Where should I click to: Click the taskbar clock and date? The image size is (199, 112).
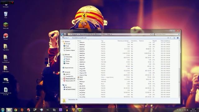click(193, 110)
